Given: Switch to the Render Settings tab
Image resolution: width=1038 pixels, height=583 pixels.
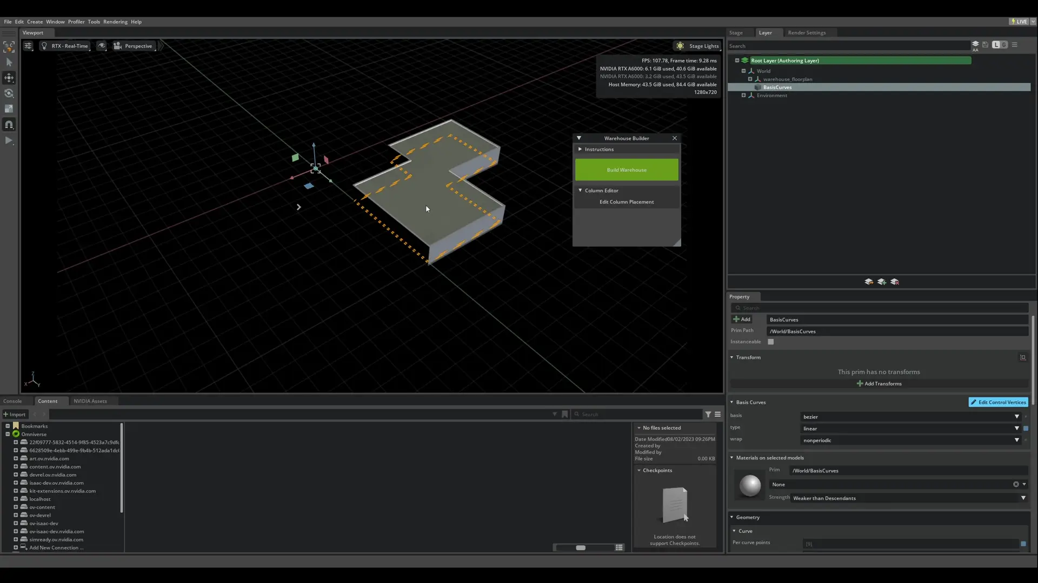Looking at the screenshot, I should point(807,33).
